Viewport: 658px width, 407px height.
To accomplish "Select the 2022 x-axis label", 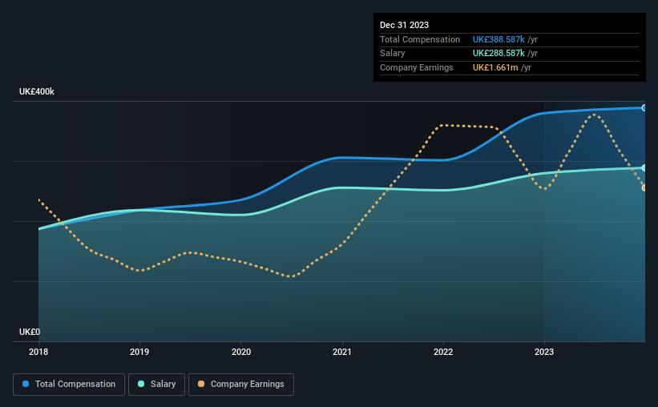I will (443, 352).
